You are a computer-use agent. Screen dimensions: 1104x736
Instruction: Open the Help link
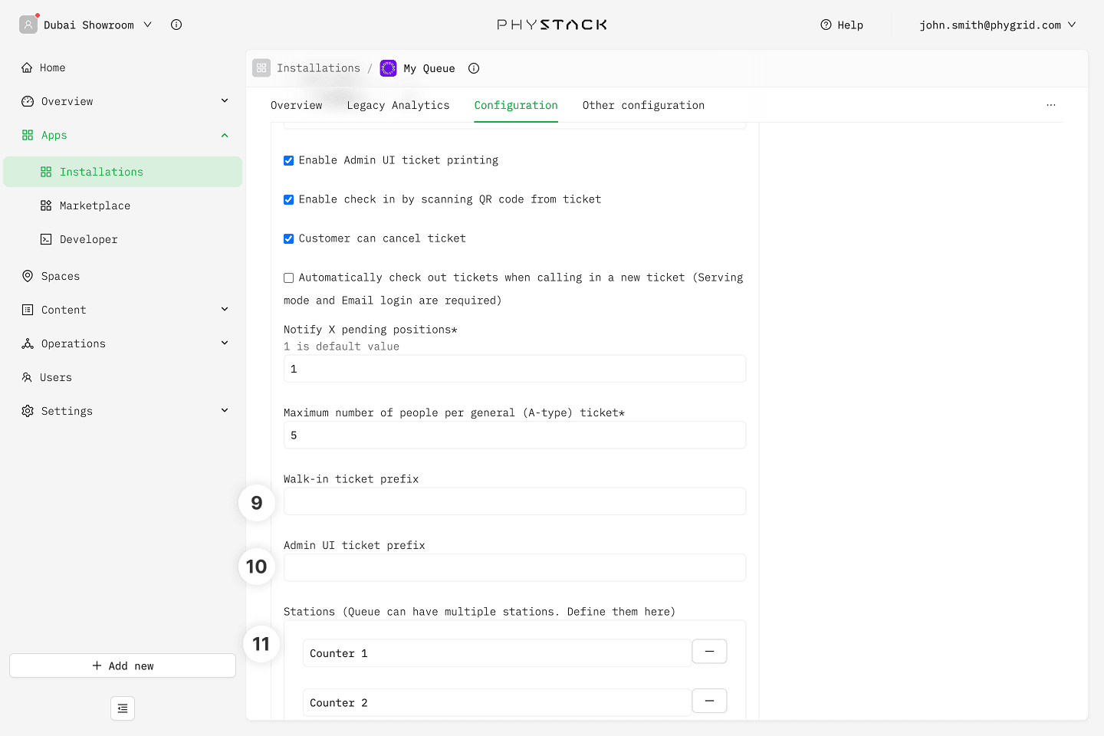(842, 25)
